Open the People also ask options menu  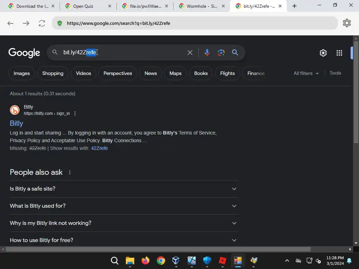[x=70, y=172]
